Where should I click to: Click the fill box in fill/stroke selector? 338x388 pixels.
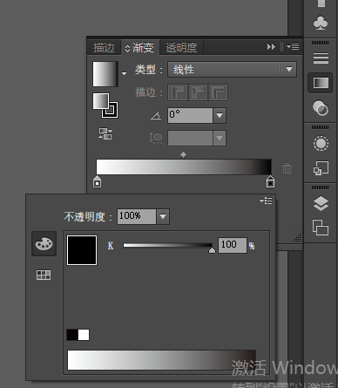tap(100, 101)
